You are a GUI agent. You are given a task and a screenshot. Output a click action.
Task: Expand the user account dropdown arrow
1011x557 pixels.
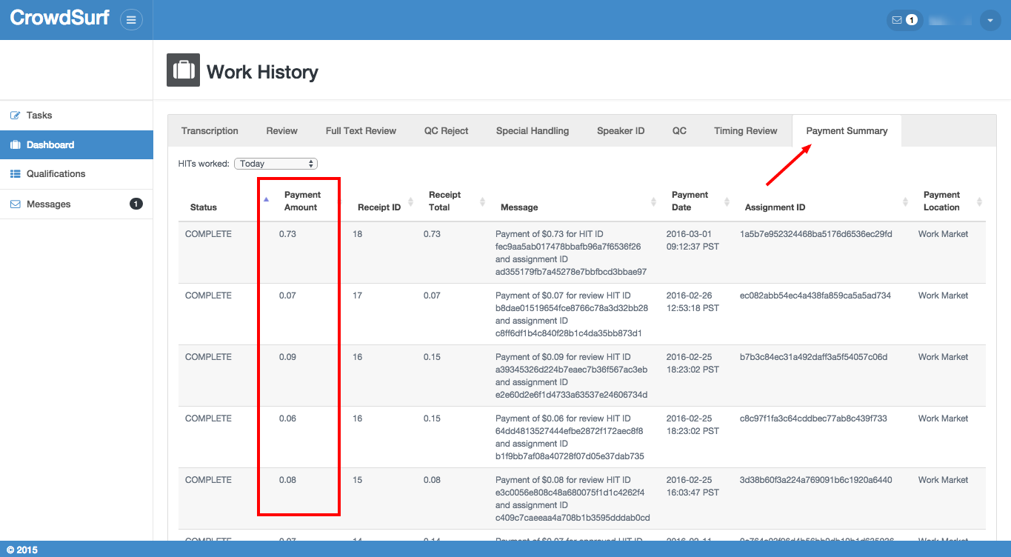click(x=990, y=20)
